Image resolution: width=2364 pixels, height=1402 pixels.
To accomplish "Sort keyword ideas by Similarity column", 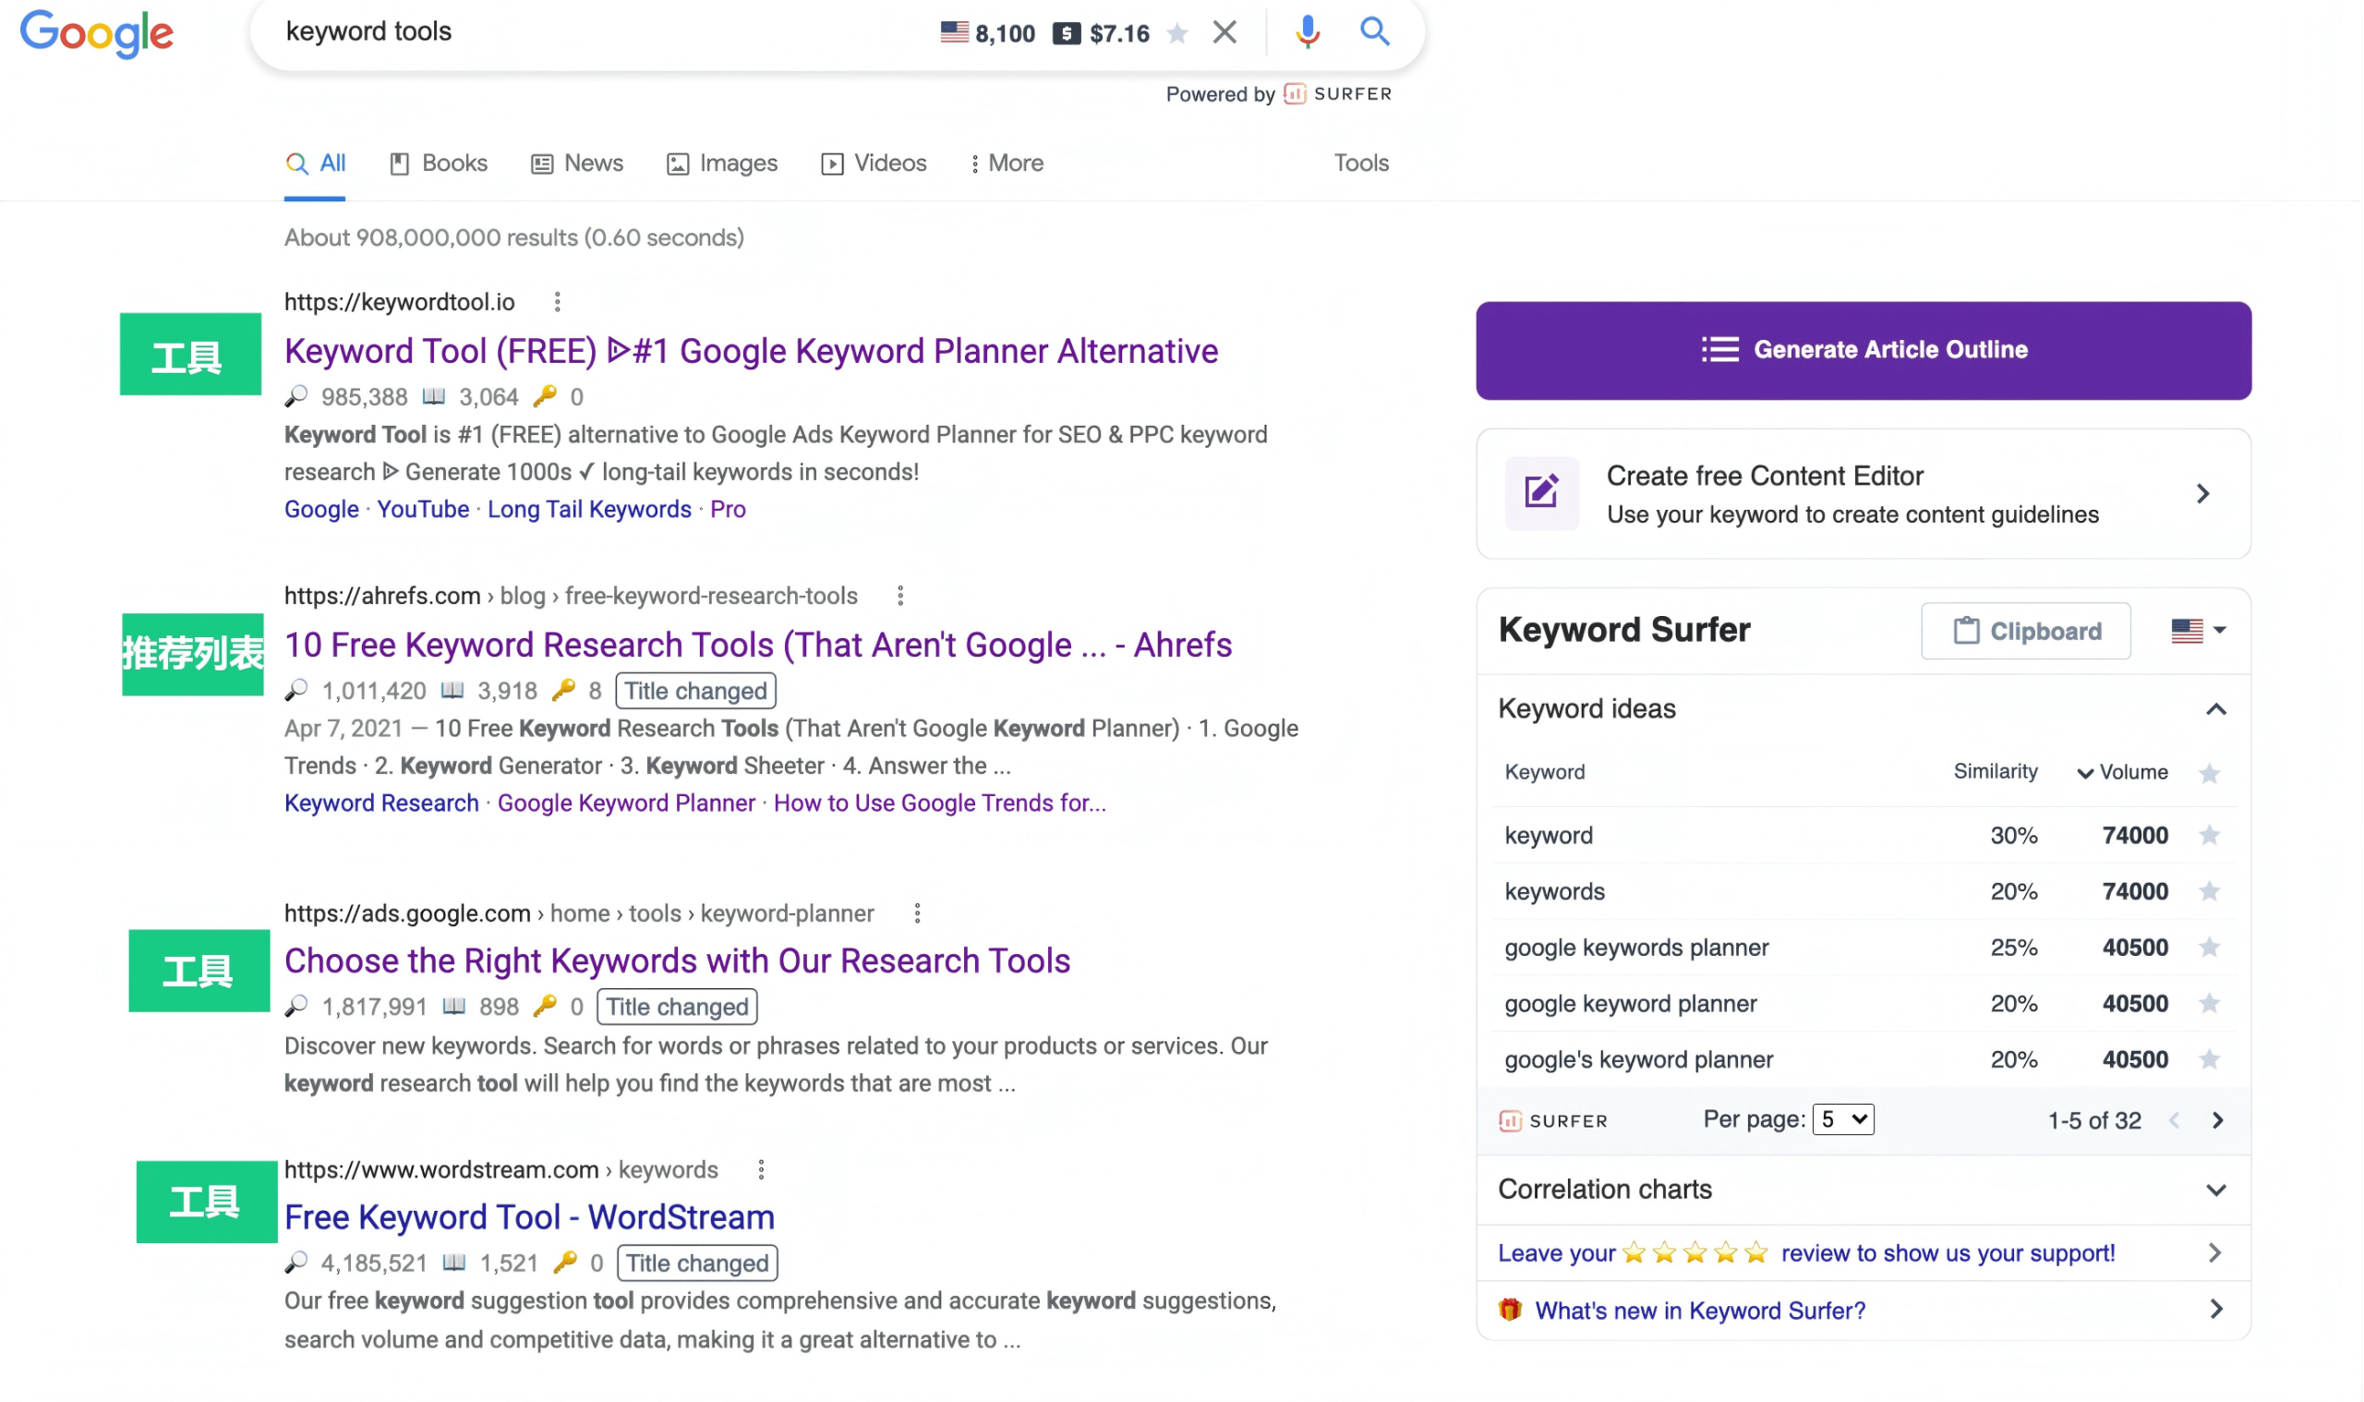I will pos(1995,771).
